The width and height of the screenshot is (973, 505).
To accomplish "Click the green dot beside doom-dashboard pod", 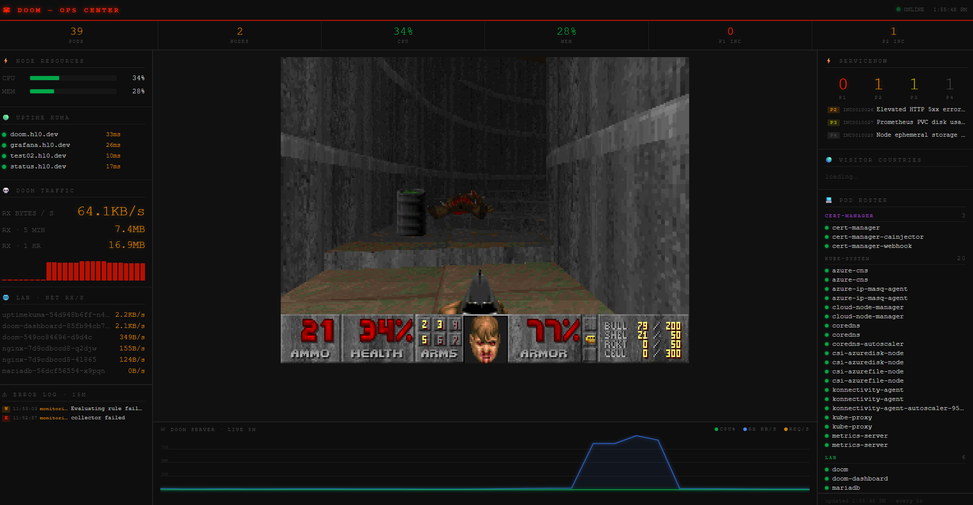I will [x=826, y=479].
